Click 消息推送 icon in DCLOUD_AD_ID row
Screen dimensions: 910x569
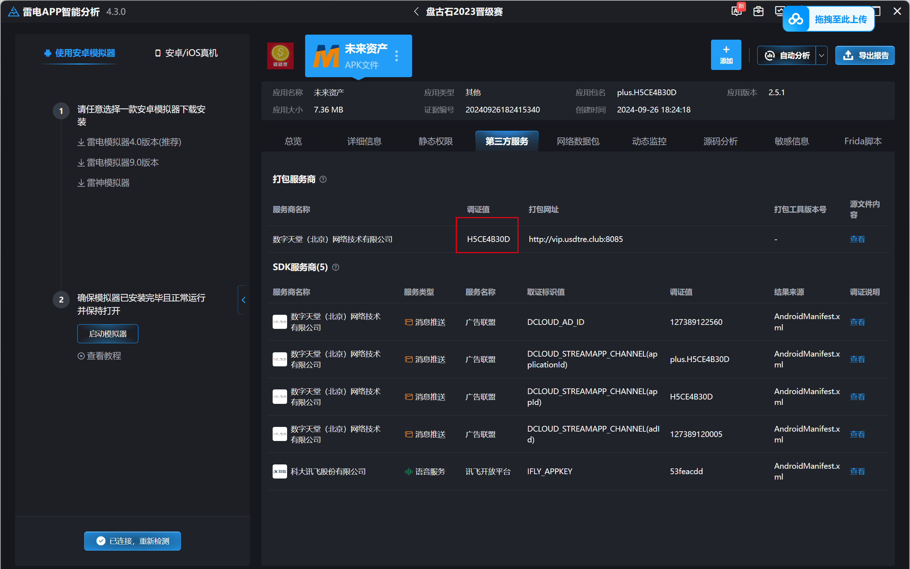408,322
